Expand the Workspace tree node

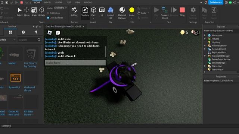coord(205,35)
